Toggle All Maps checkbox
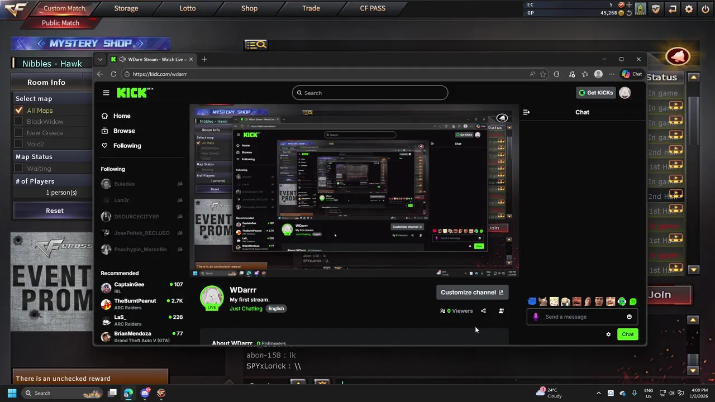715x402 pixels. (18, 110)
